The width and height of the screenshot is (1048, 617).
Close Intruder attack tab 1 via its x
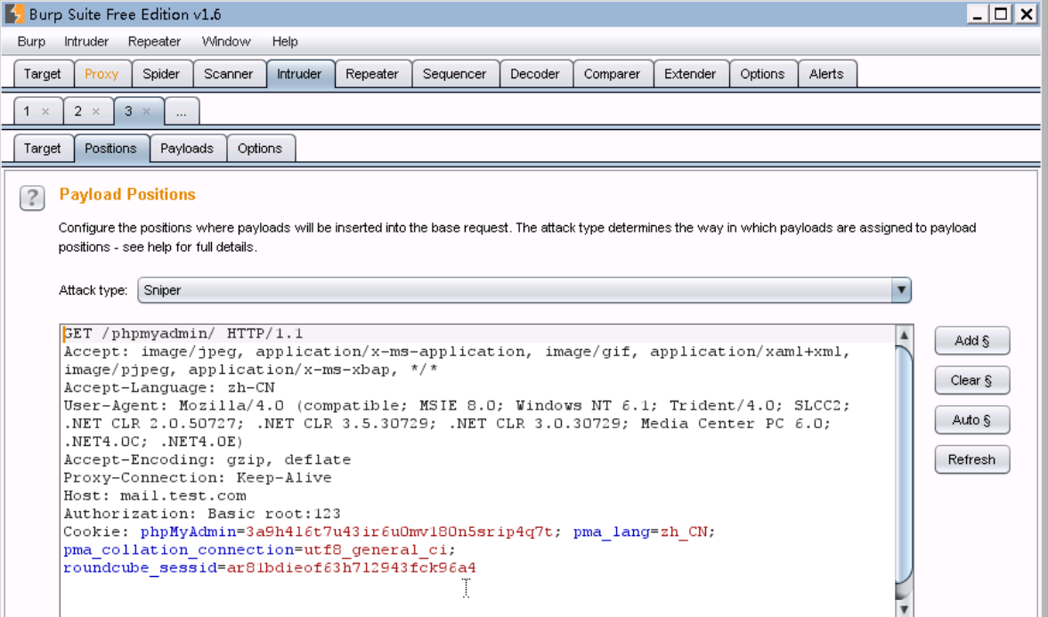(x=45, y=111)
